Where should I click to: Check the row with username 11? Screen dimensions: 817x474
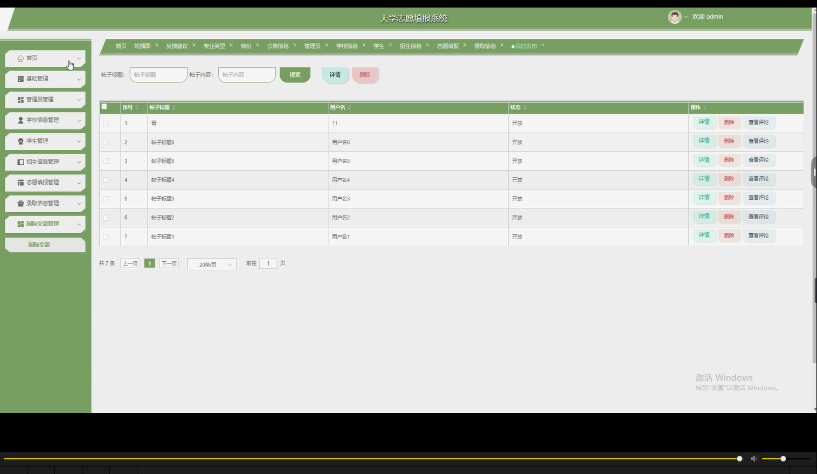tap(106, 123)
